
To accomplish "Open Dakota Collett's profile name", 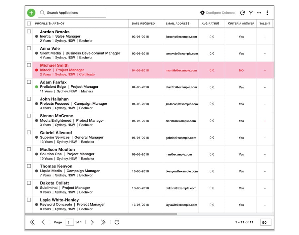I will coord(54,183).
